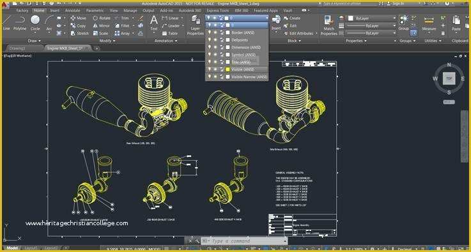Click the Linear dimension tool
471x252 pixels.
[171, 18]
